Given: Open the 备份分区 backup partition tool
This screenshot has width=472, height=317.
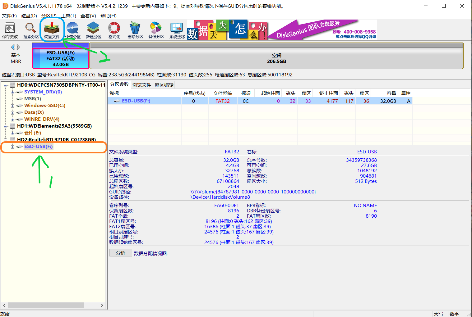Looking at the screenshot, I should pos(156,30).
